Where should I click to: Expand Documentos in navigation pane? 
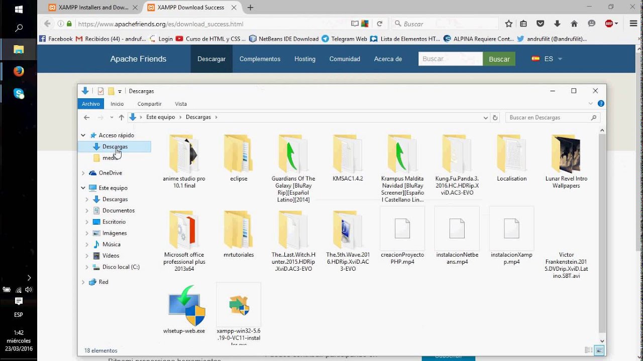[x=87, y=211]
